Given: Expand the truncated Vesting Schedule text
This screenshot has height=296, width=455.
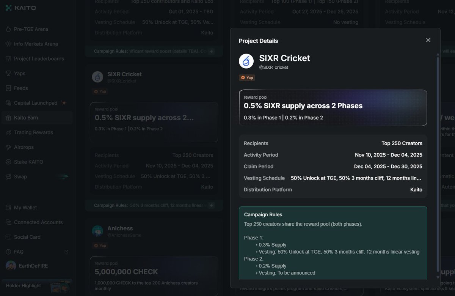Looking at the screenshot, I should tap(356, 178).
